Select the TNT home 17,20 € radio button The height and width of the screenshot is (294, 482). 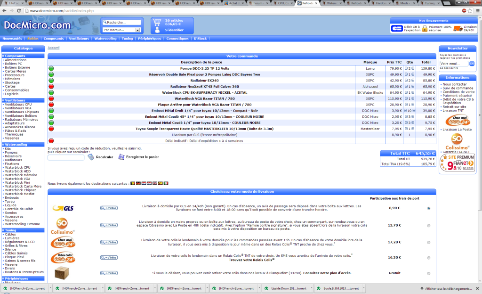[x=428, y=242]
